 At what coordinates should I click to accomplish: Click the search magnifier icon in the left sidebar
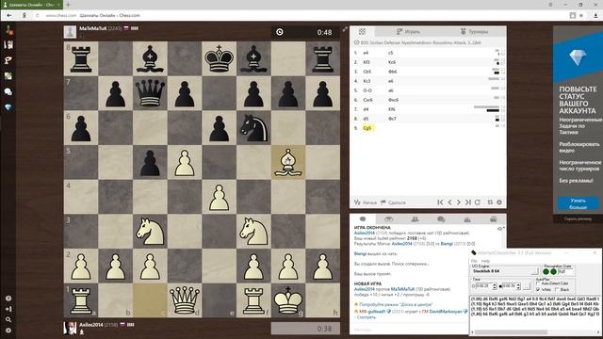point(8,319)
